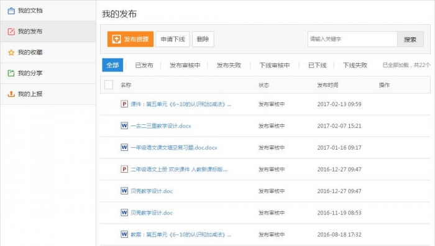Click the 已全部加载，共22个 count text
435x246 pixels.
pyautogui.click(x=406, y=65)
